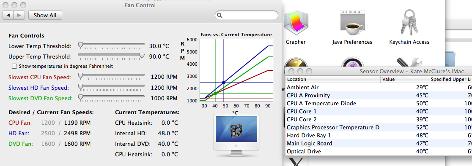Click the Slowest CPU Fan Speed slider
Viewport: 472px width, 166px height.
[x=111, y=77]
